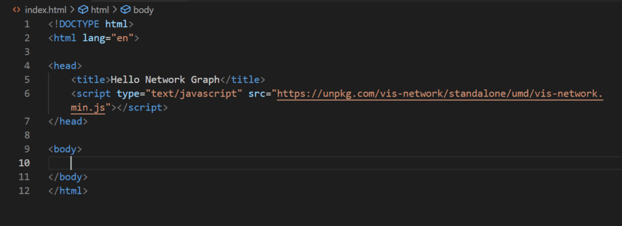Click the closing body tag on line 11

point(68,177)
